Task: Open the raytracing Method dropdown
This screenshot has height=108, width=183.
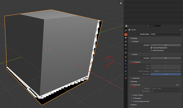Action: click(166, 89)
